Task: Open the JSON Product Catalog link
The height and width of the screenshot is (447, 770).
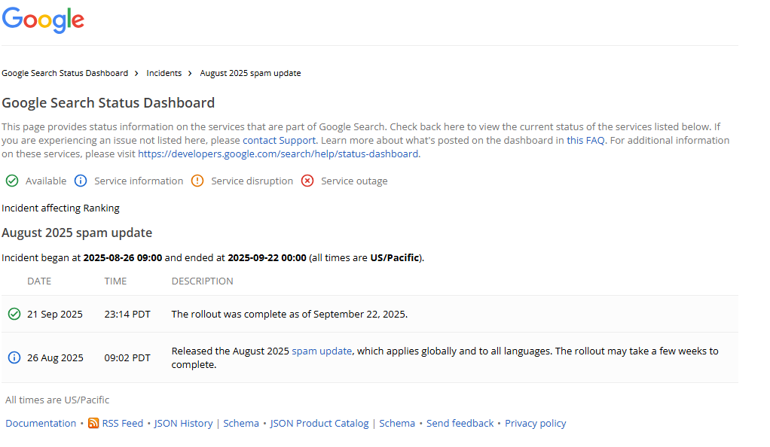Action: pos(319,424)
